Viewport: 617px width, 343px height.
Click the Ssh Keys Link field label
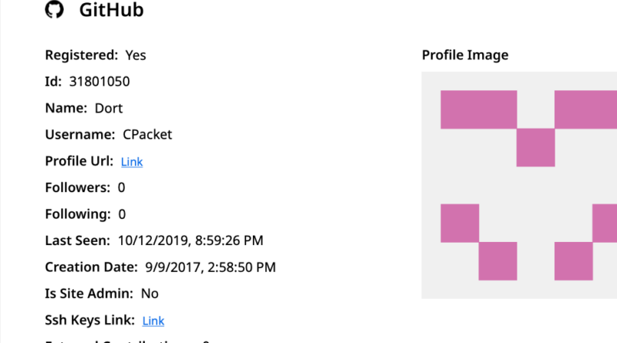tap(90, 320)
